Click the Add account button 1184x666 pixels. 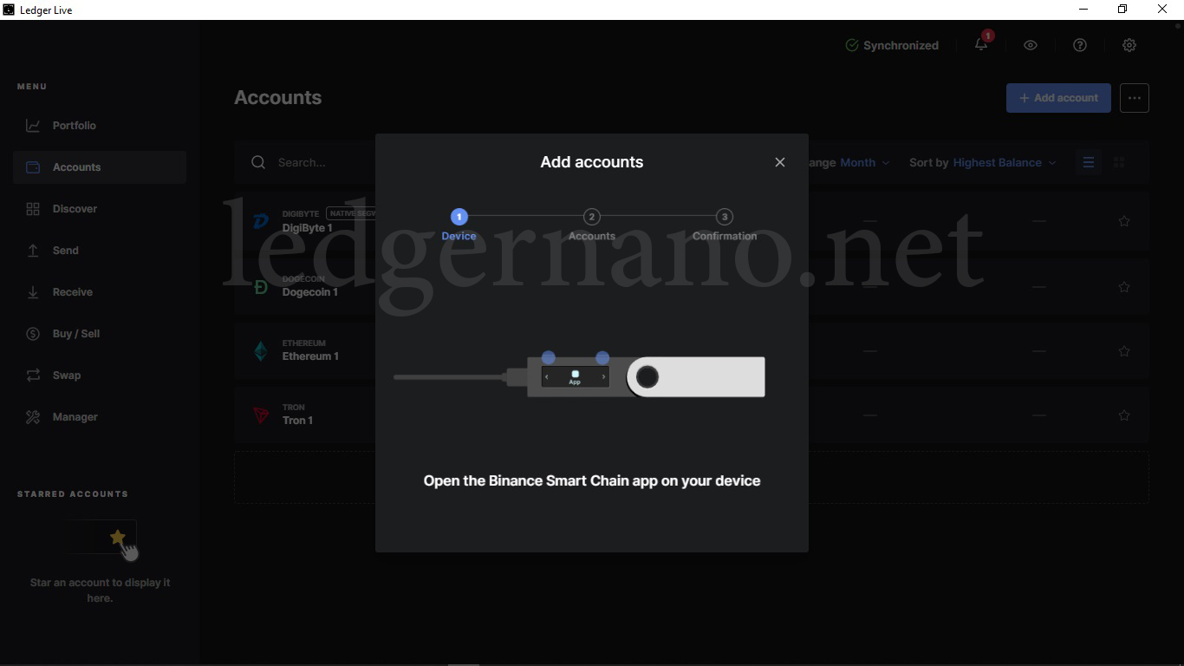pos(1058,98)
